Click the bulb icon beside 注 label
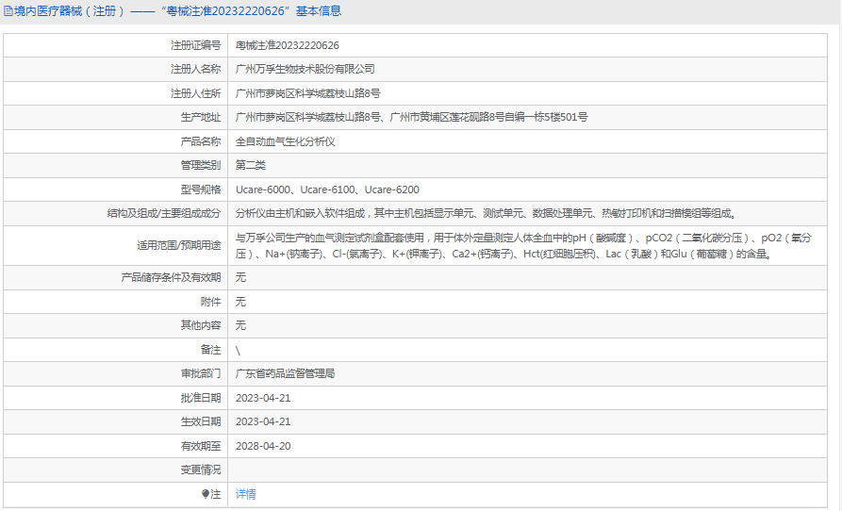Screen dimensions: 842x511 (206, 494)
